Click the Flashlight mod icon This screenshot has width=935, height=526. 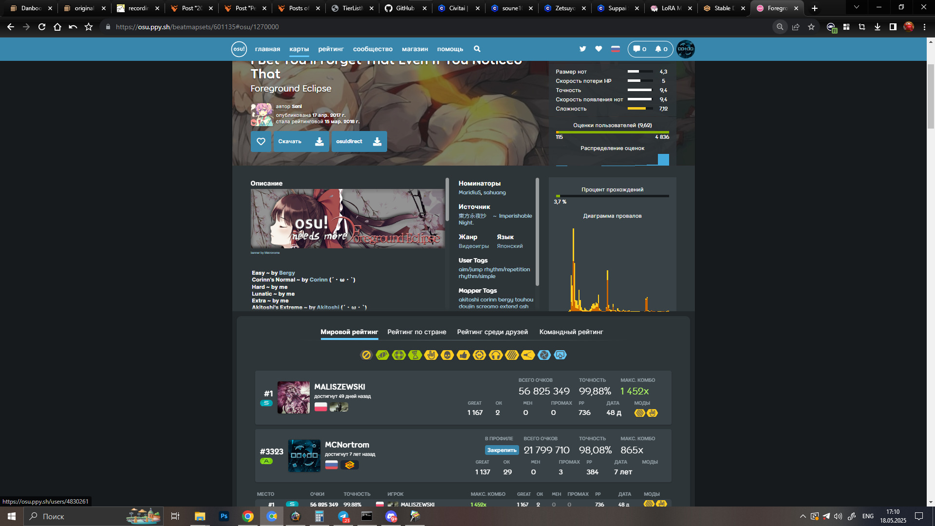tap(528, 355)
